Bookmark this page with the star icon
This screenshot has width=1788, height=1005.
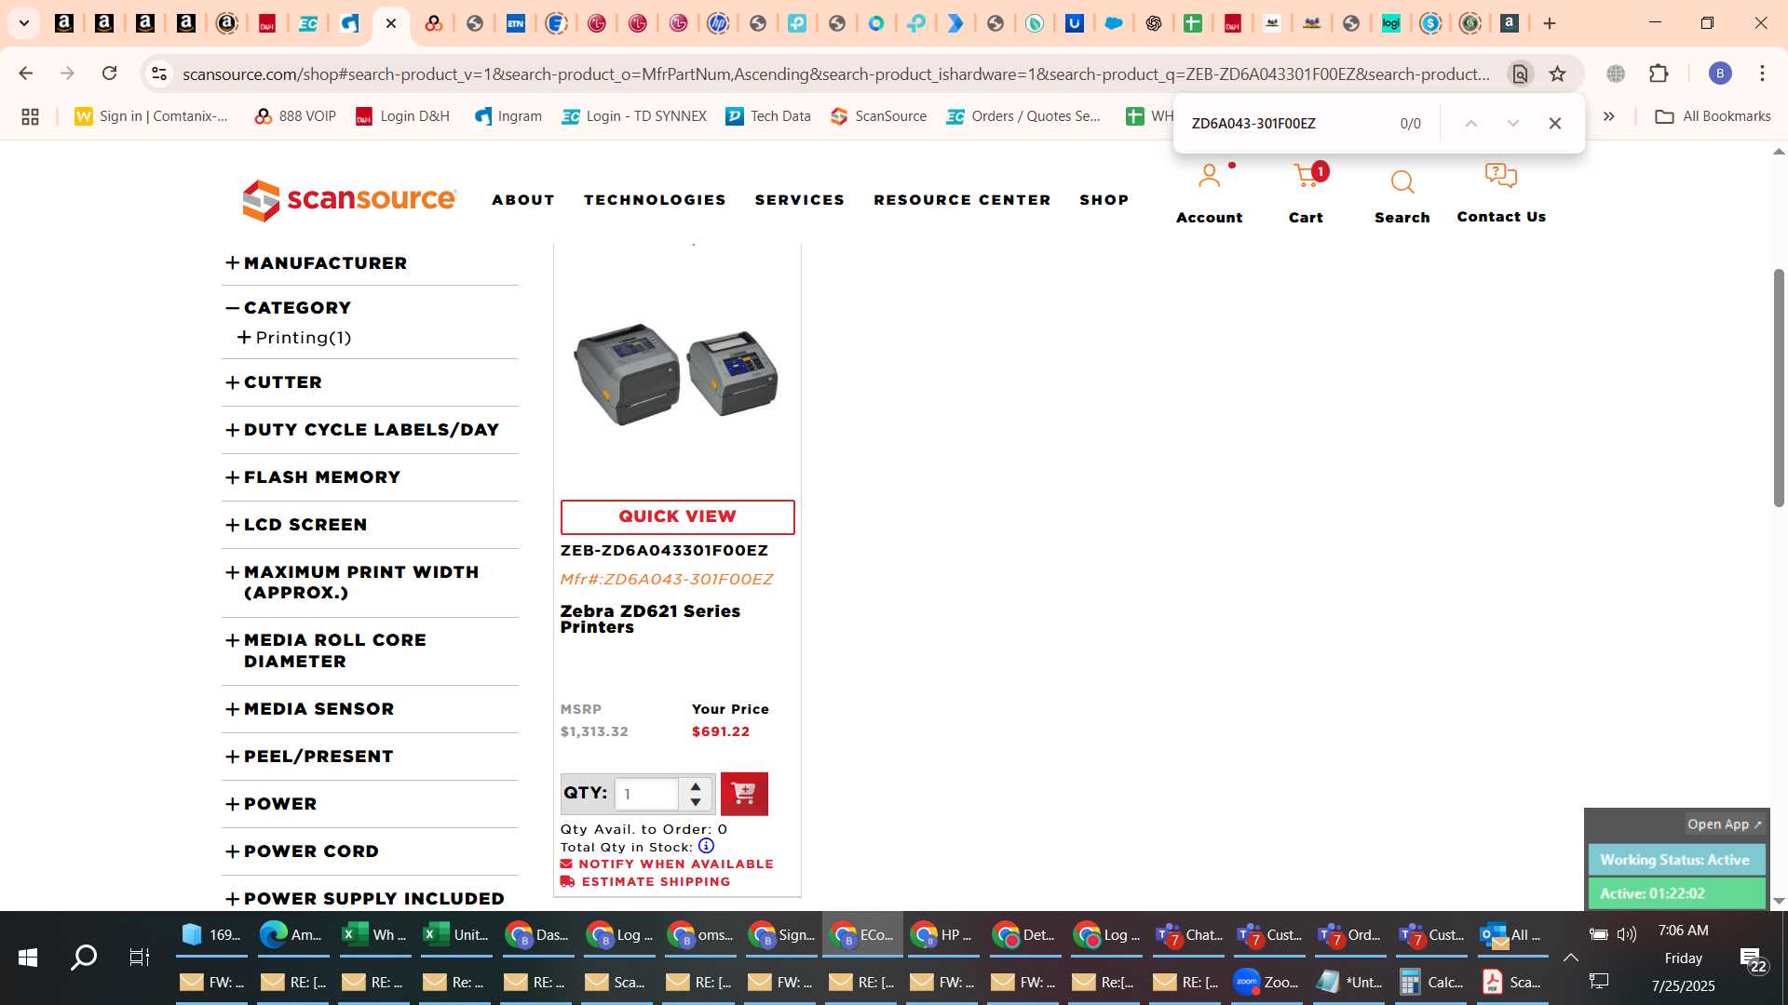click(x=1557, y=74)
